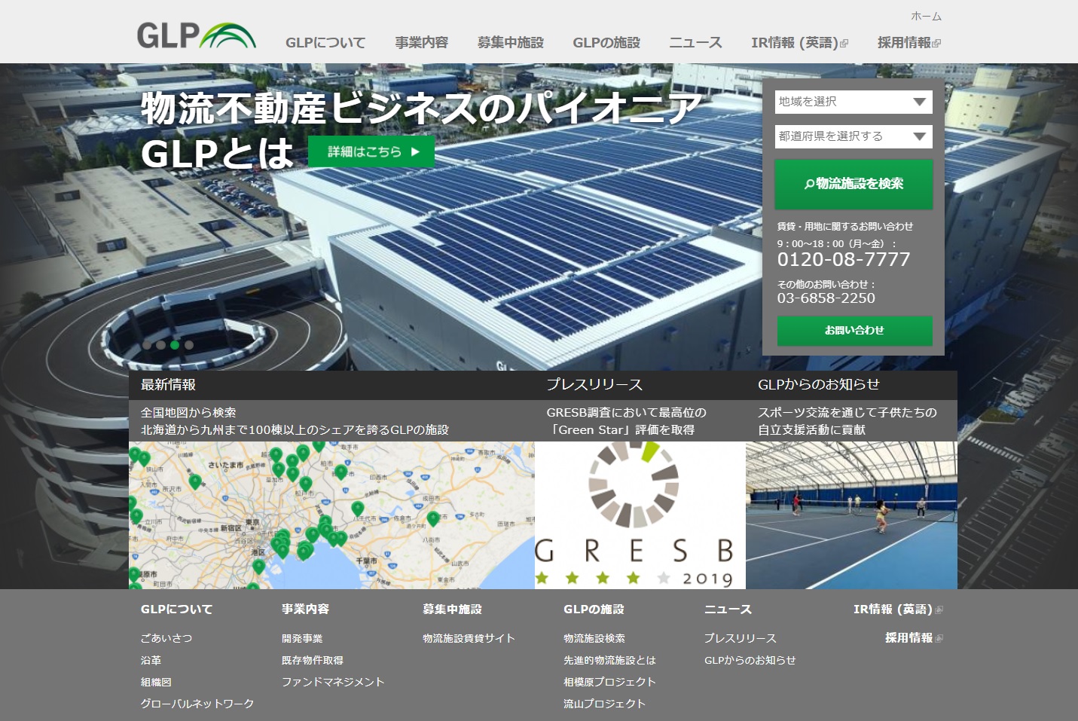Click footer link 組織図
The image size is (1078, 721).
click(156, 682)
